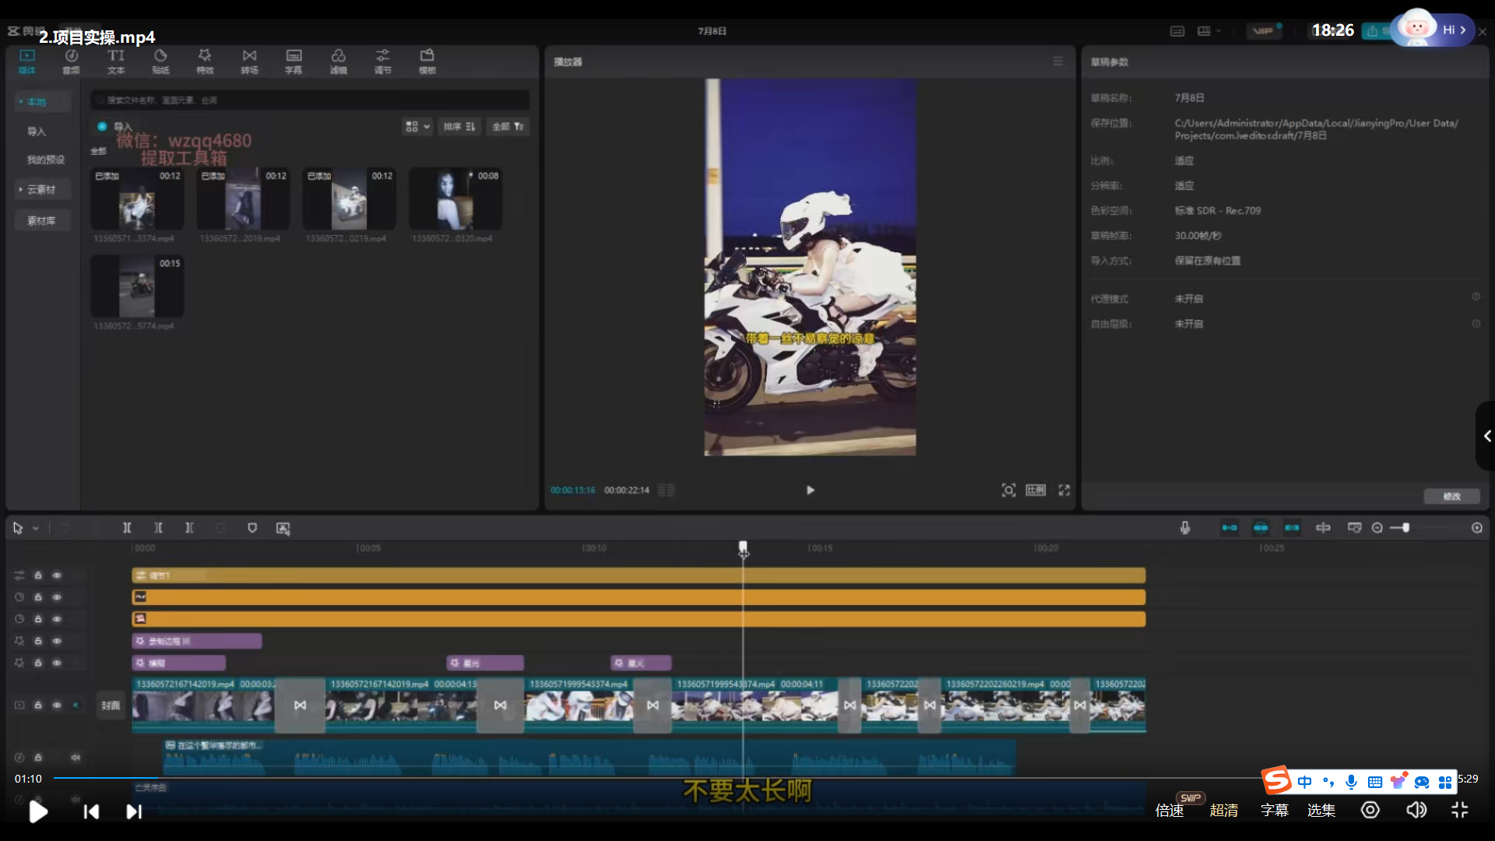
Task: Click the 修改 (Modify) button
Action: (1451, 496)
